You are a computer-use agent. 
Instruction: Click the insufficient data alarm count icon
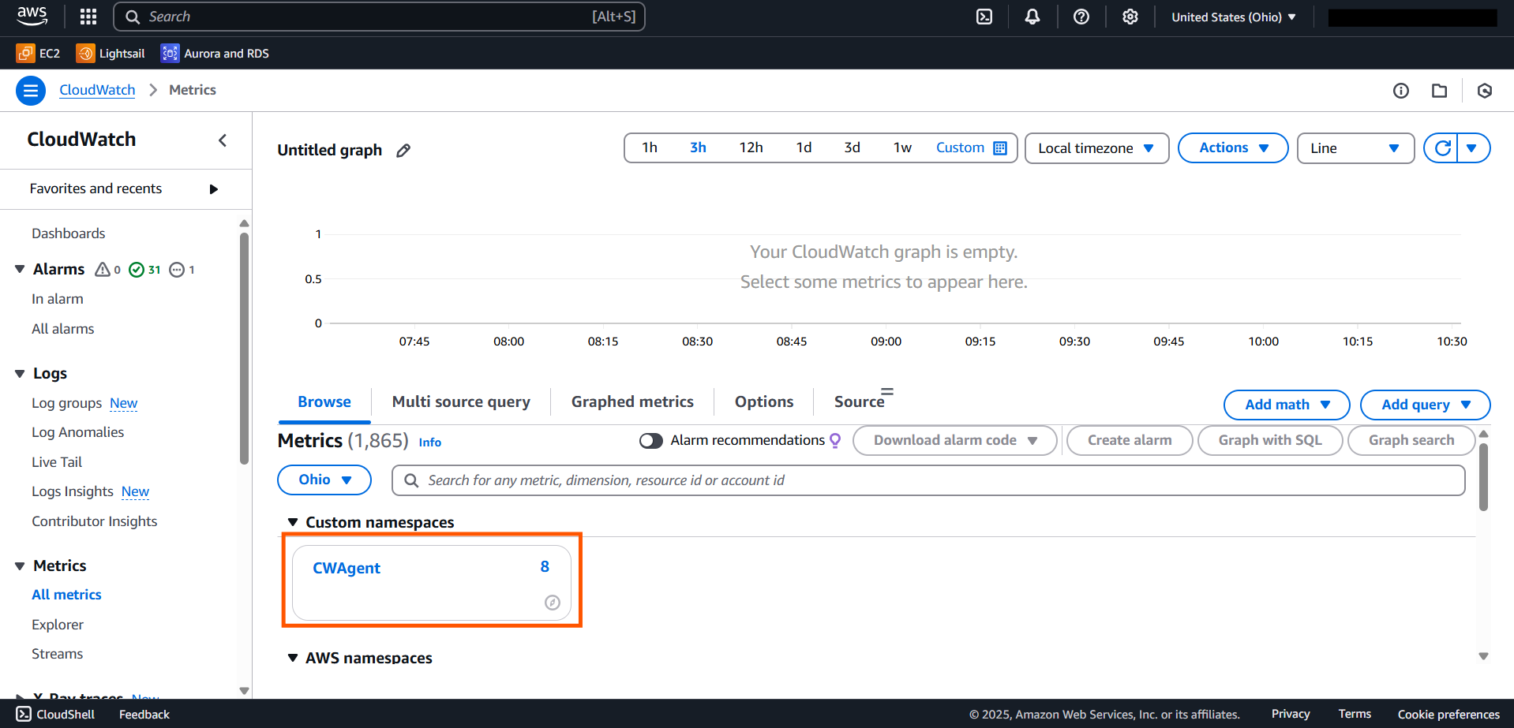177,270
